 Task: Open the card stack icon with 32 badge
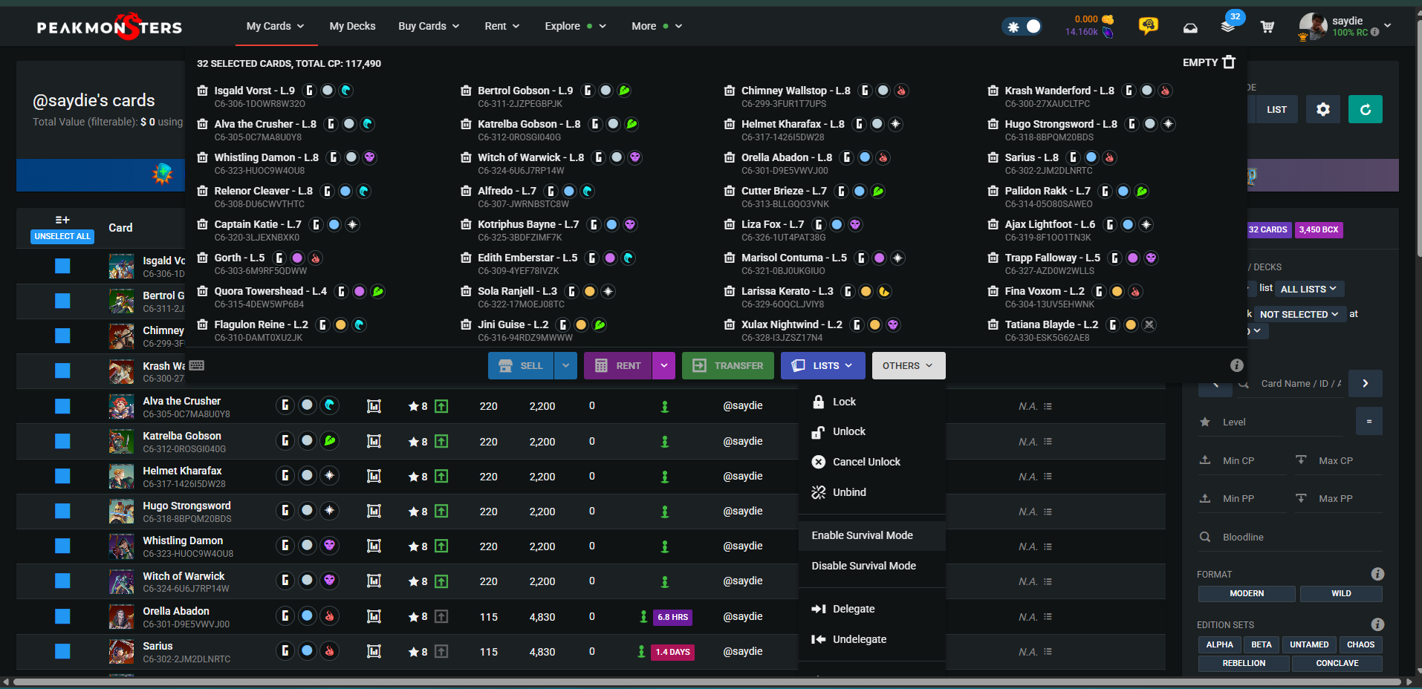(1229, 25)
